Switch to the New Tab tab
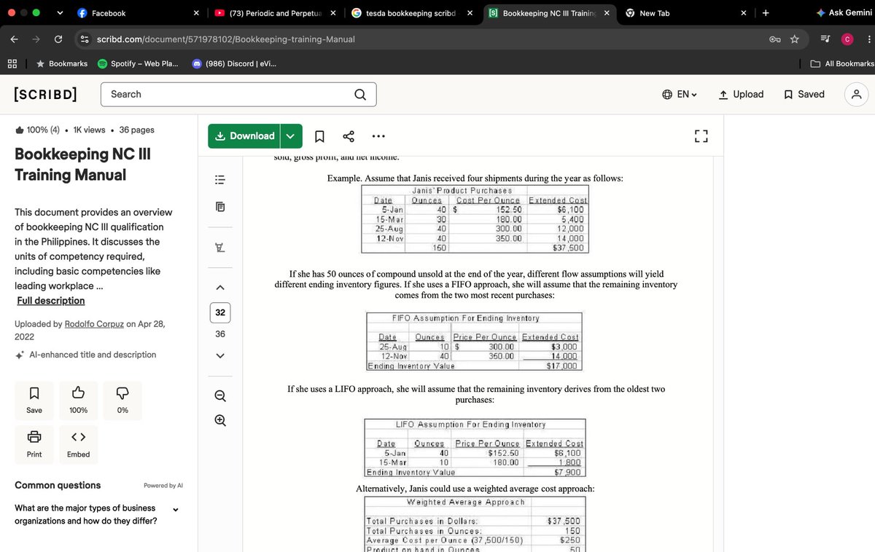 click(x=685, y=13)
